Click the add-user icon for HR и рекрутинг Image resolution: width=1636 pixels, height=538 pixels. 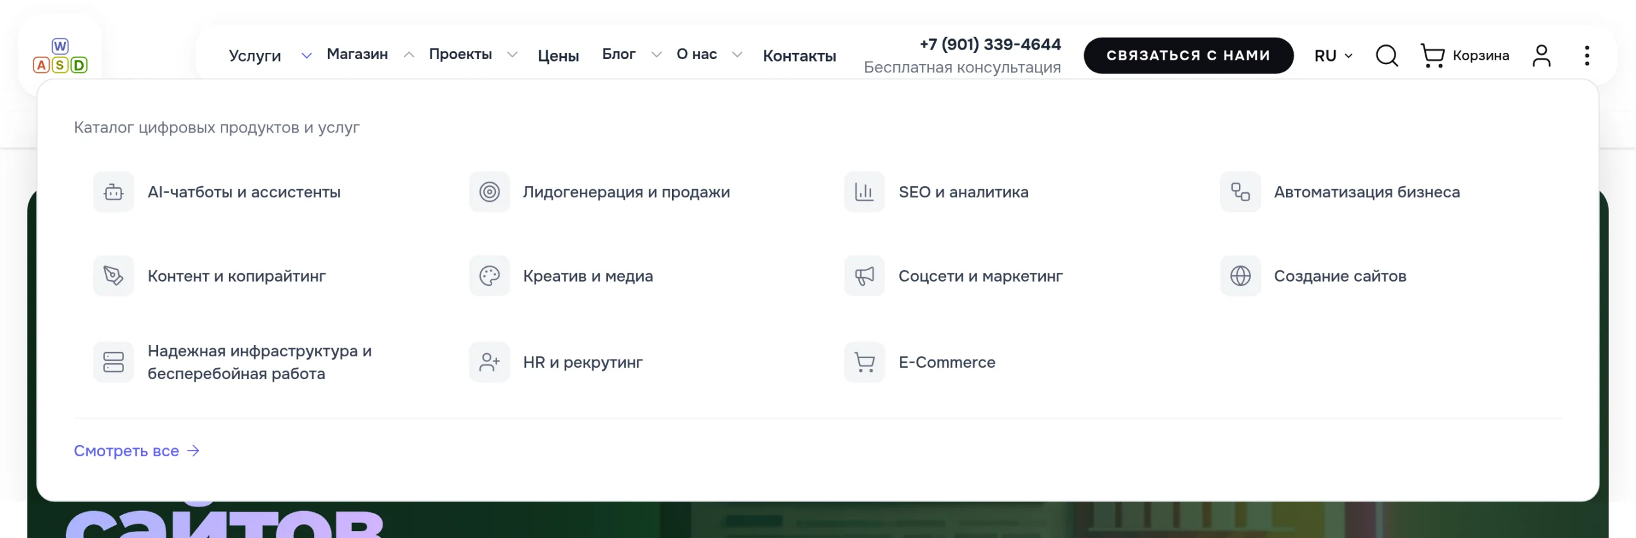point(489,362)
